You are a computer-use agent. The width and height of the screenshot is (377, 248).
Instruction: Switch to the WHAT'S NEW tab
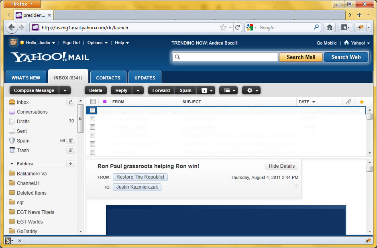(26, 77)
